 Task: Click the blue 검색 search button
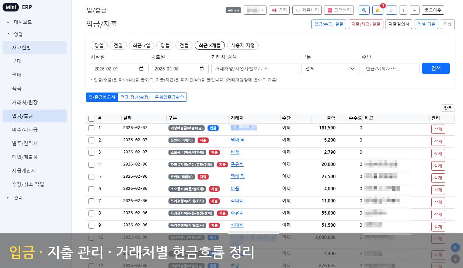(436, 69)
